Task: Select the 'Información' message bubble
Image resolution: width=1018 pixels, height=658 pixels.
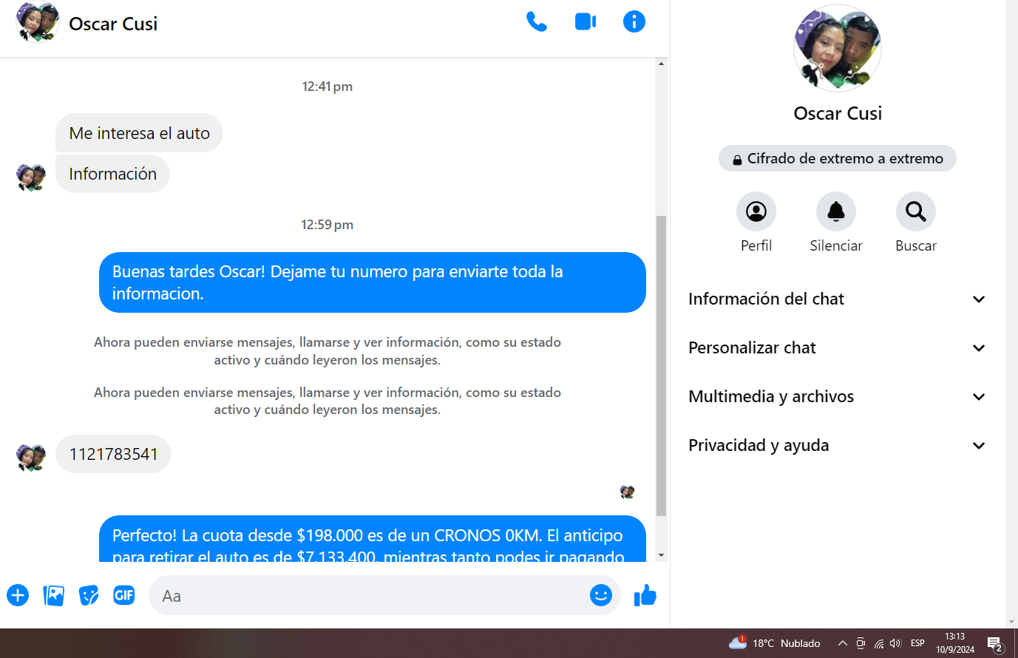Action: [x=112, y=174]
